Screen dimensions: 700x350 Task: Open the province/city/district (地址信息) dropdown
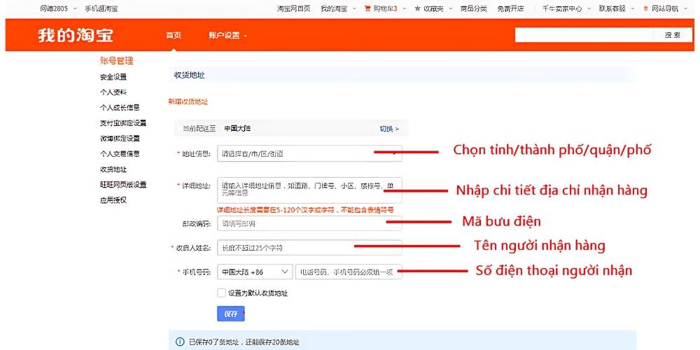point(309,153)
